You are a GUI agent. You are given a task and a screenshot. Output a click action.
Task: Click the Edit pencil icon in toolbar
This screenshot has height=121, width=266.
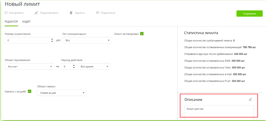(37, 13)
